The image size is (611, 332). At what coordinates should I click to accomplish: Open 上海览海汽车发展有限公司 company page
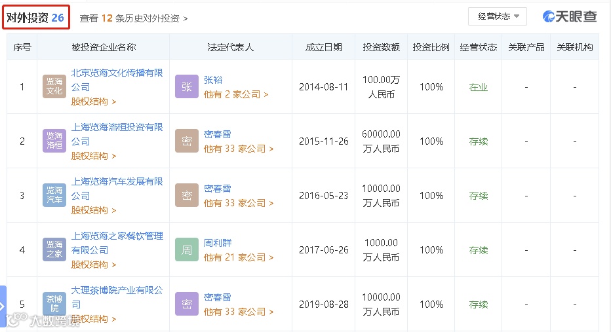click(117, 189)
